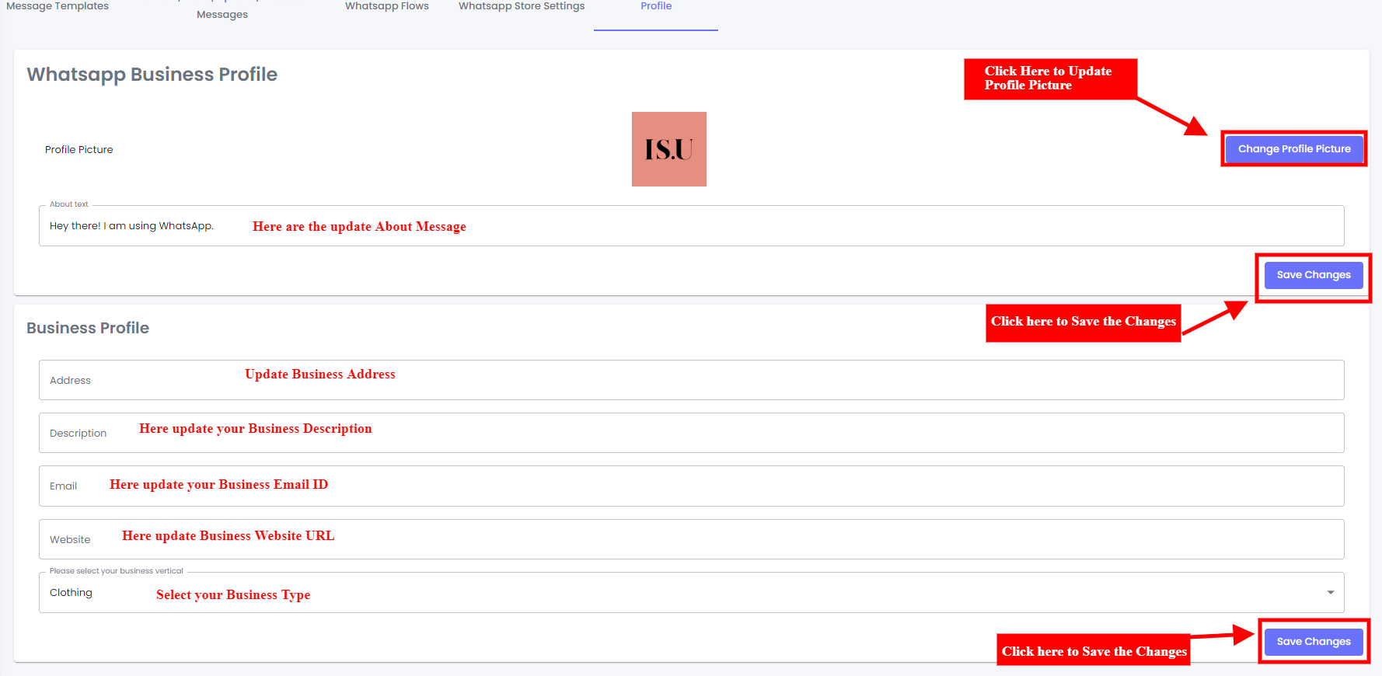Click the Whatsapp Business Profile heading
The height and width of the screenshot is (676, 1382).
152,75
